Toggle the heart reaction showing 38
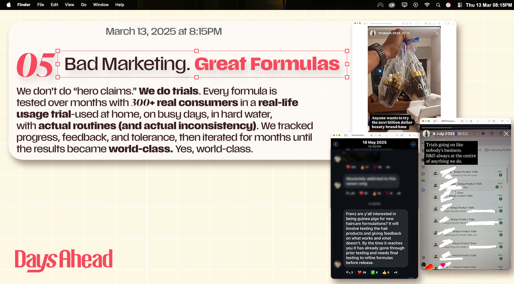 (x=362, y=272)
